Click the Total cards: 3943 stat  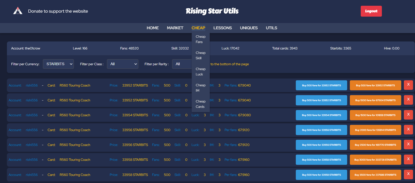click(285, 49)
